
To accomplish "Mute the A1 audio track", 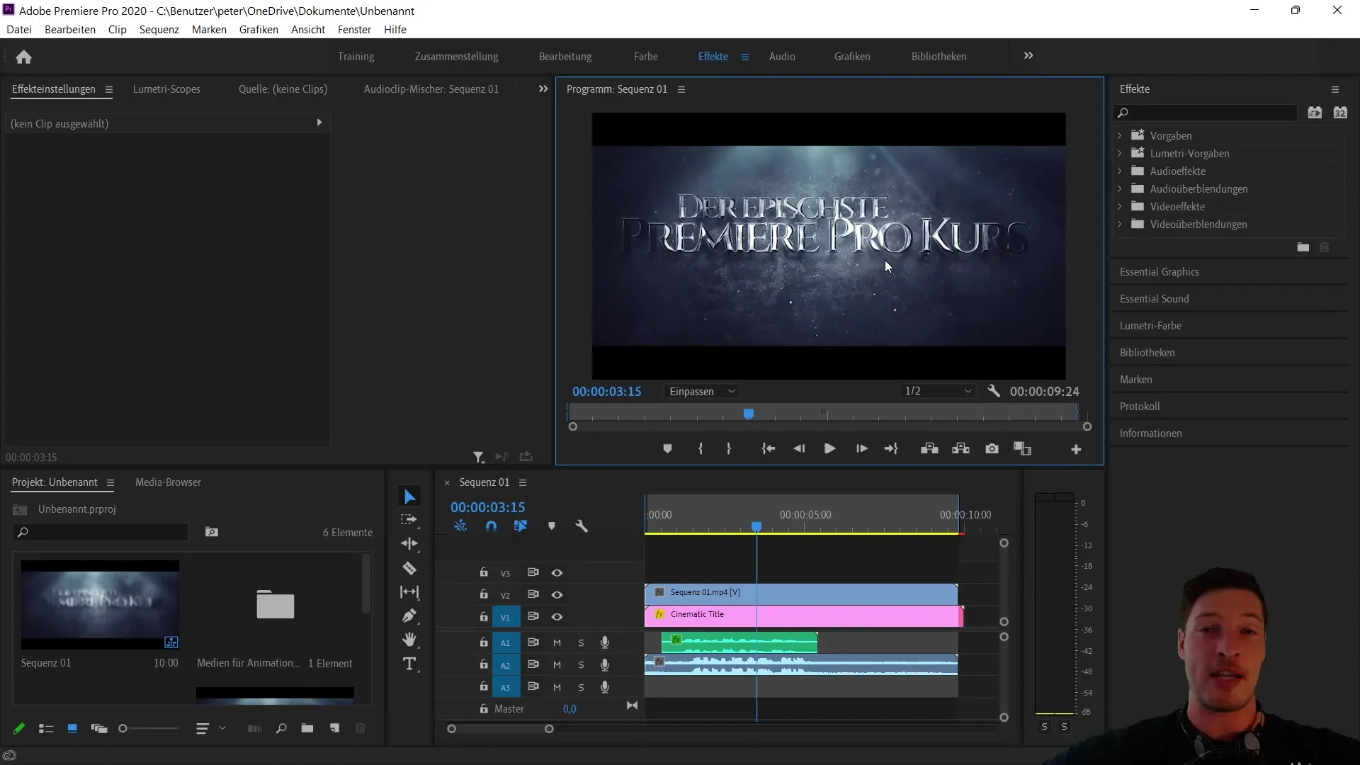I will click(557, 642).
